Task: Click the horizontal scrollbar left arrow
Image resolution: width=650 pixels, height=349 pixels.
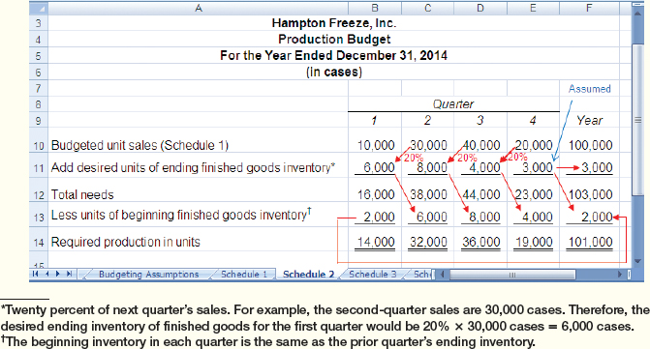Action: pos(443,275)
